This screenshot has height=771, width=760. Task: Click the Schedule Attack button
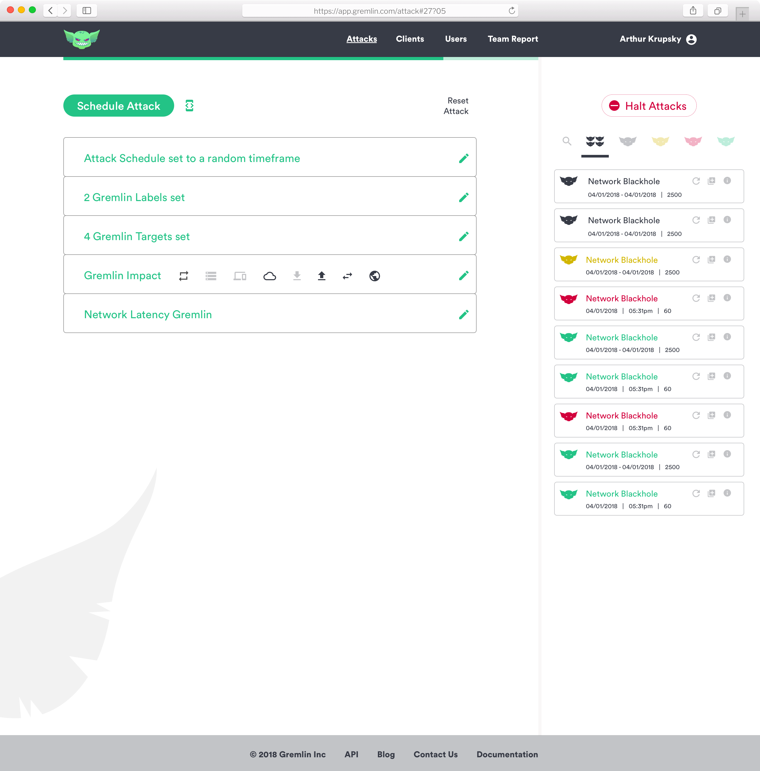pos(118,106)
